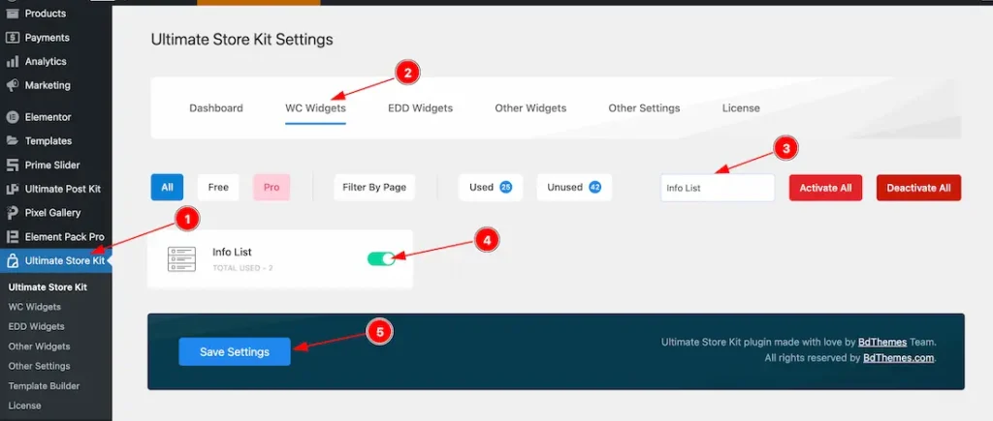Switch to the EDD Widgets tab
The image size is (993, 421).
[x=421, y=108]
